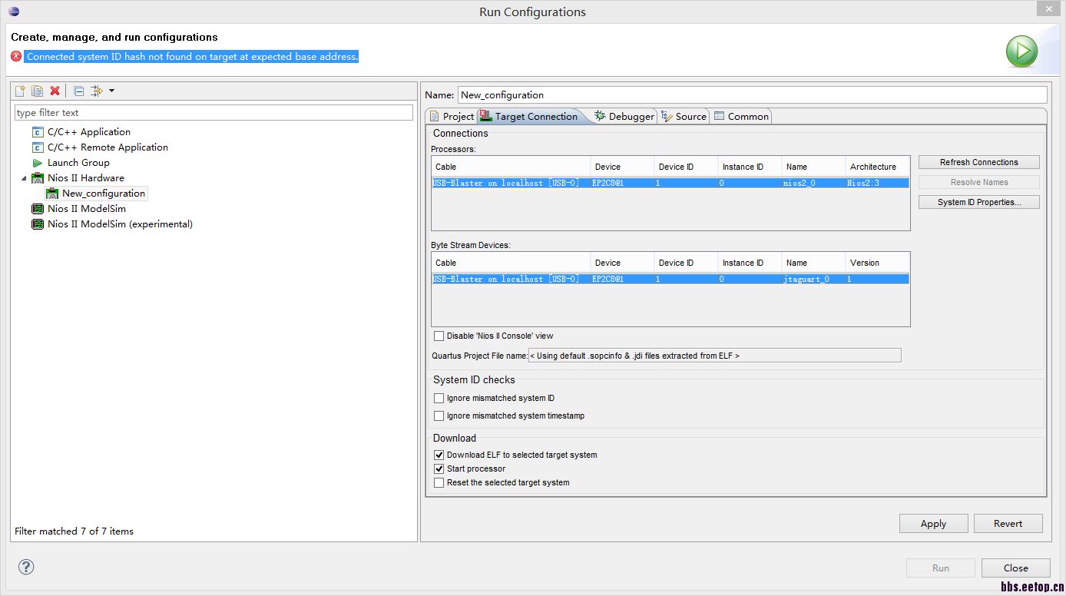Viewport: 1066px width, 596px height.
Task: Click Processors table Cable column header
Action: point(511,167)
